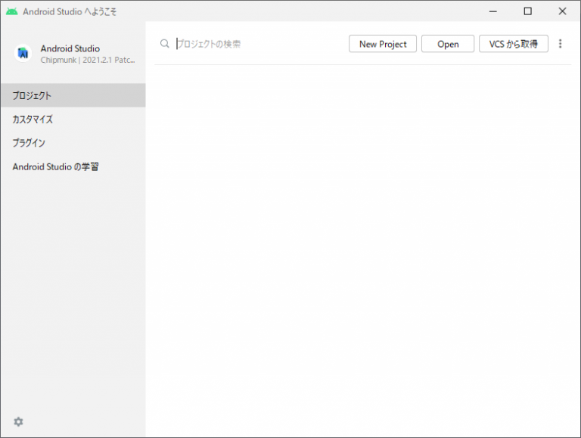The width and height of the screenshot is (581, 438).
Task: Minimize the welcome window
Action: click(492, 11)
